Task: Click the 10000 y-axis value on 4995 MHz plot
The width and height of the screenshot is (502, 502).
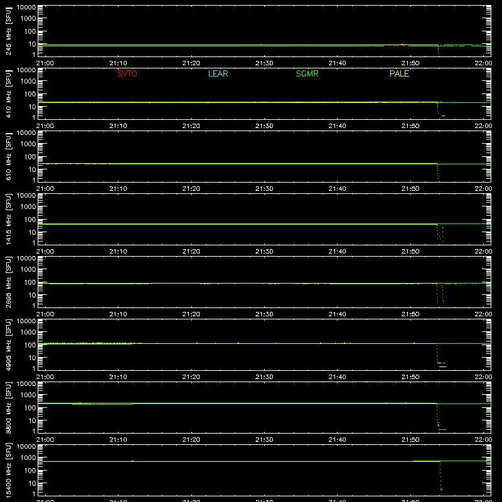Action: pyautogui.click(x=26, y=321)
